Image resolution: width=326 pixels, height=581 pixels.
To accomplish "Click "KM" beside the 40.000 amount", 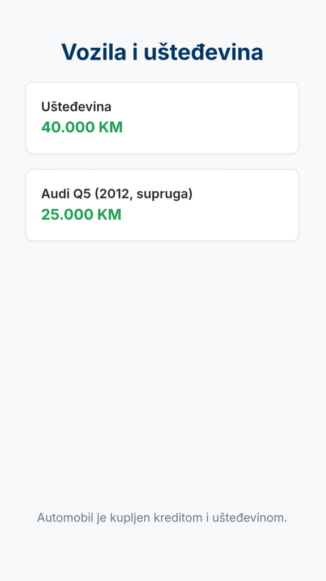I will (110, 127).
